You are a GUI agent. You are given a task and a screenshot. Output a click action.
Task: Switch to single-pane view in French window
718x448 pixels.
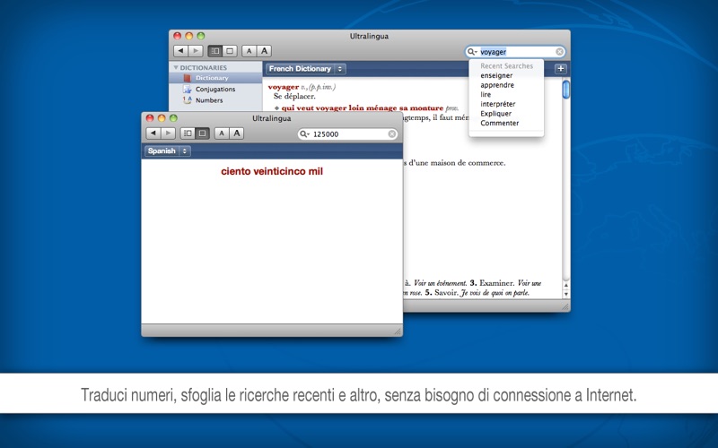(x=230, y=51)
